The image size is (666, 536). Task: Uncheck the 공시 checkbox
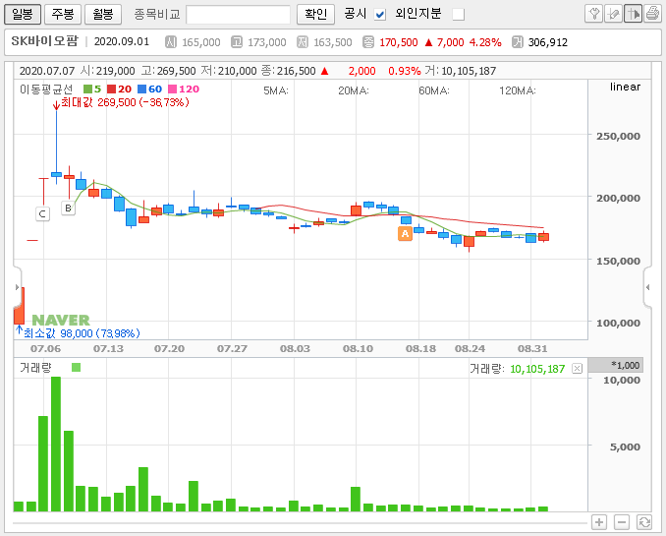380,15
